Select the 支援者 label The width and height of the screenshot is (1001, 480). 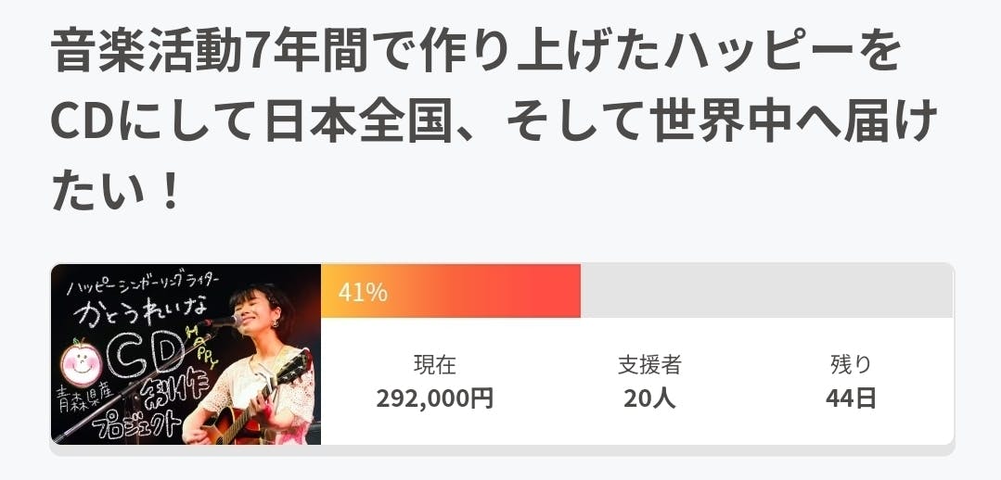649,365
